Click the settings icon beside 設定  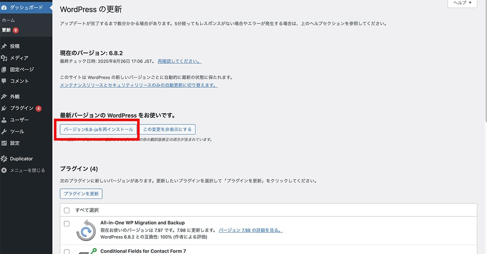click(x=4, y=143)
